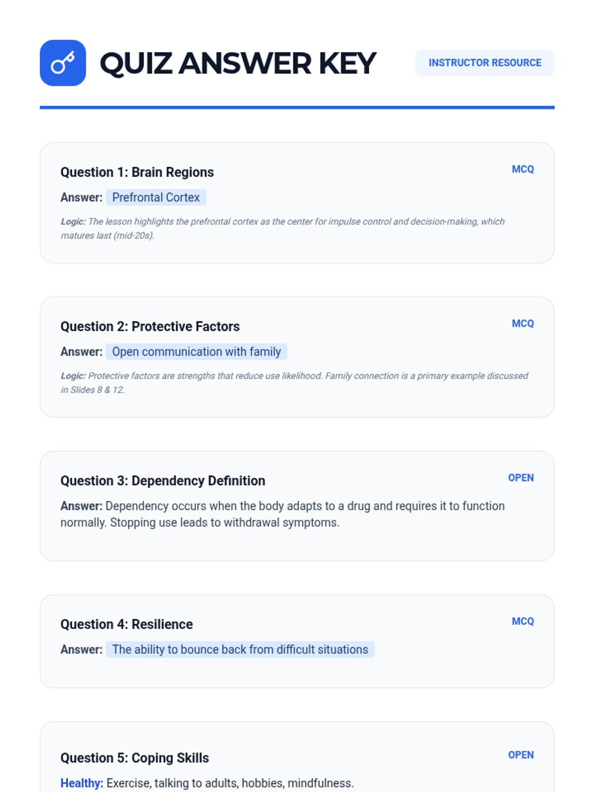Image resolution: width=594 pixels, height=792 pixels.
Task: Click the bounce back from difficult situations answer
Action: tap(240, 650)
